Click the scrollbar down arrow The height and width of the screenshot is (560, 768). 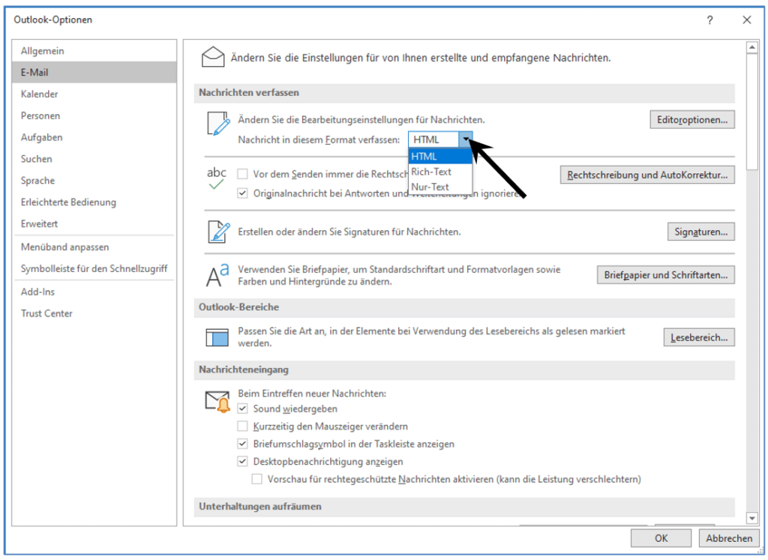(751, 518)
